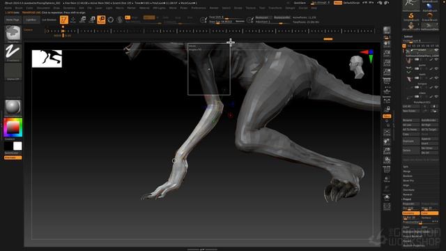
Task: Expand the Remesh section
Action: [408, 195]
